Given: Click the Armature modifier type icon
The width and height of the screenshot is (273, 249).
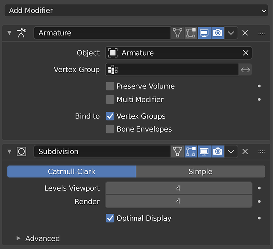Looking at the screenshot, I should point(21,33).
